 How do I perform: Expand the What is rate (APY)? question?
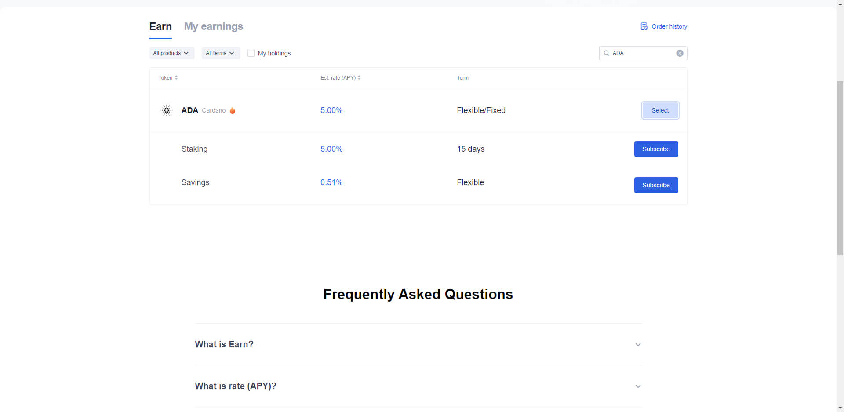[x=418, y=386]
